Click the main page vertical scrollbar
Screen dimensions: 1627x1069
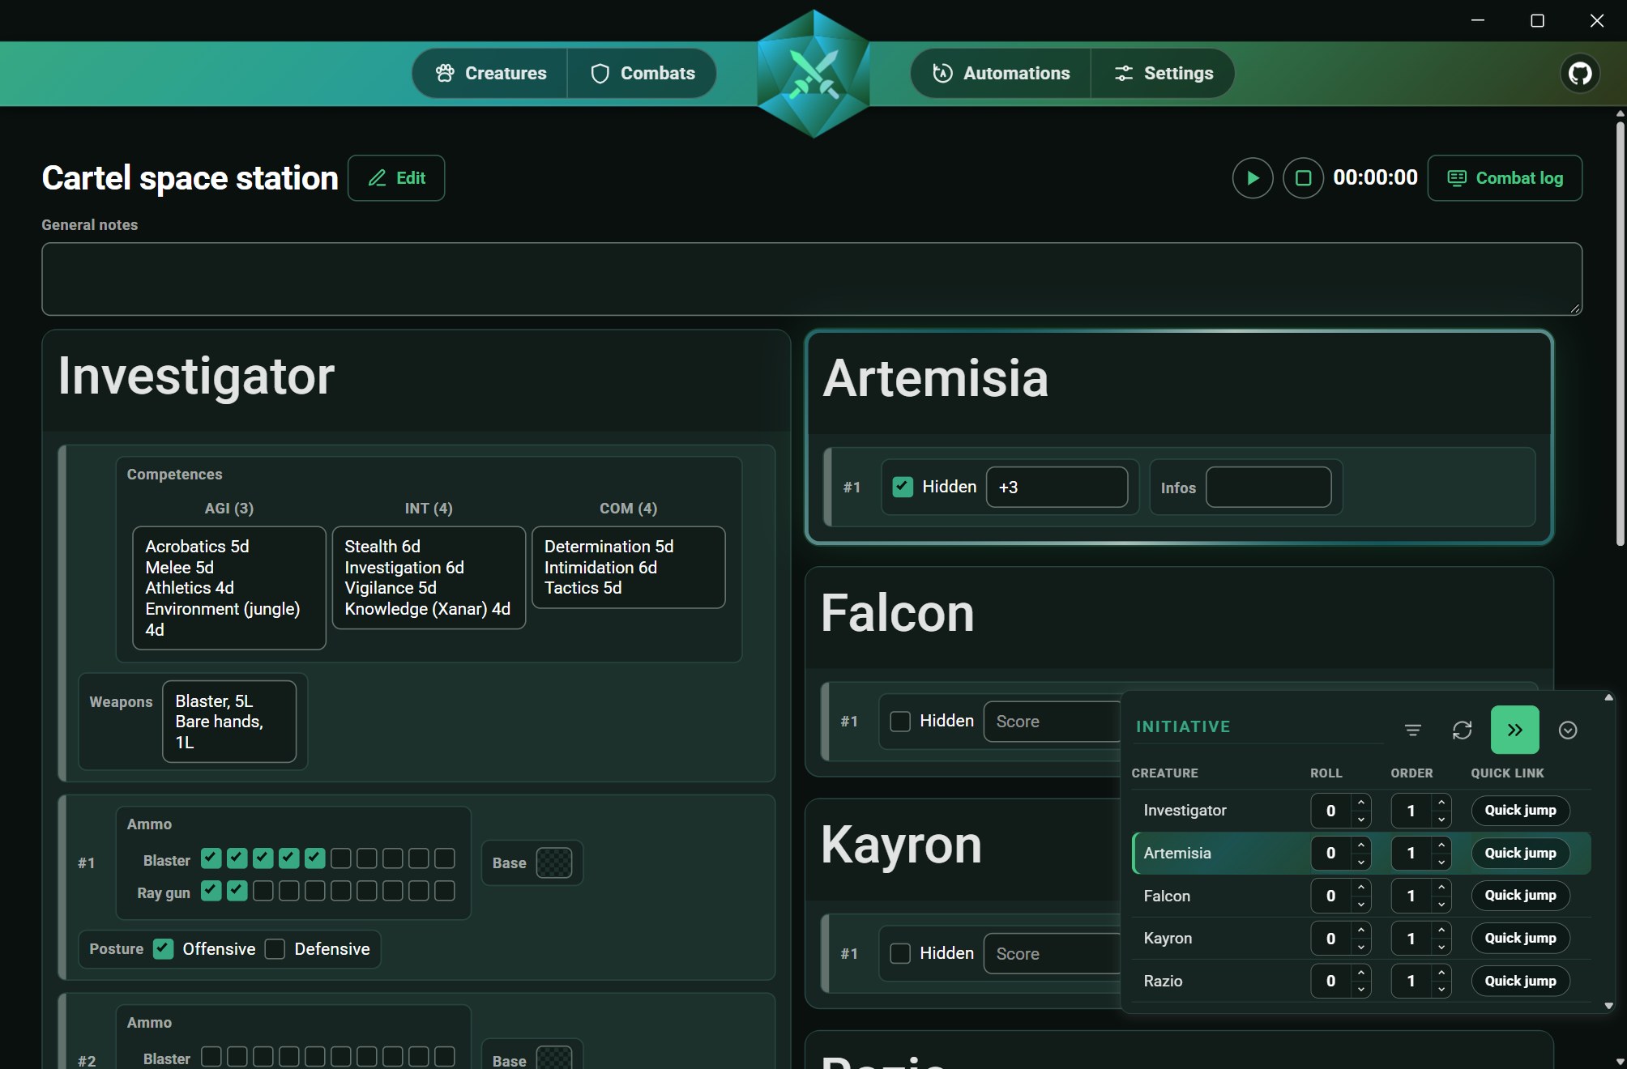pyautogui.click(x=1620, y=332)
